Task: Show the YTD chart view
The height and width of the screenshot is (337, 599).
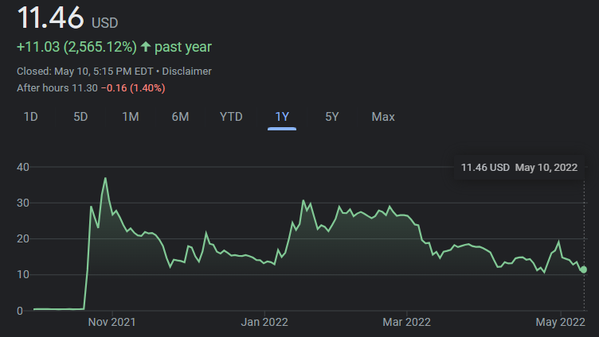Action: pos(231,117)
